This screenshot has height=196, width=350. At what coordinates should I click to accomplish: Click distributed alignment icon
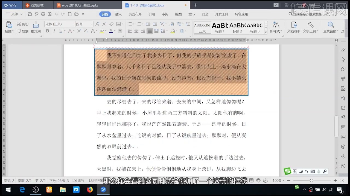pos(156,31)
